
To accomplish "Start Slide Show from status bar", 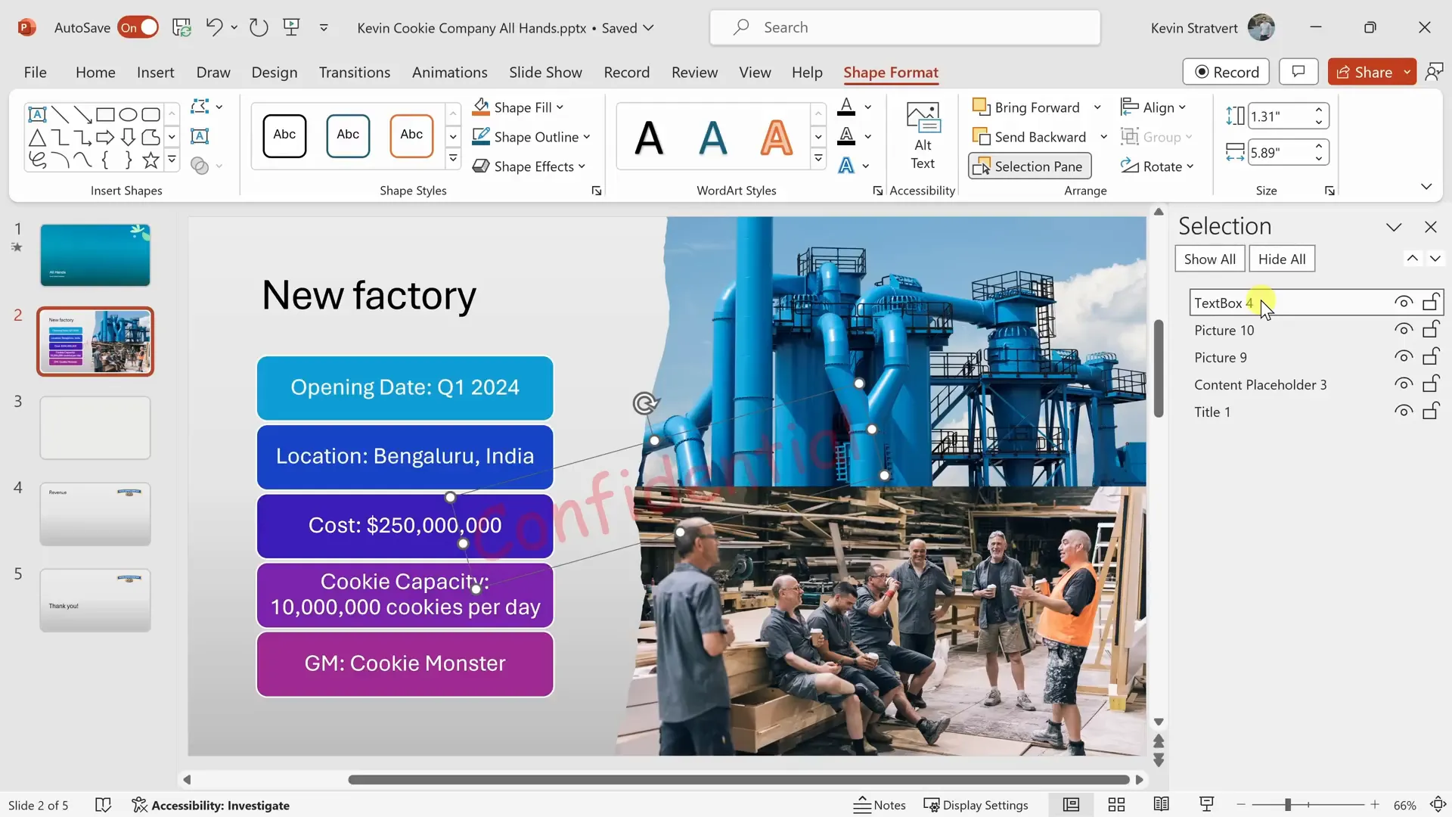I will tap(1207, 805).
